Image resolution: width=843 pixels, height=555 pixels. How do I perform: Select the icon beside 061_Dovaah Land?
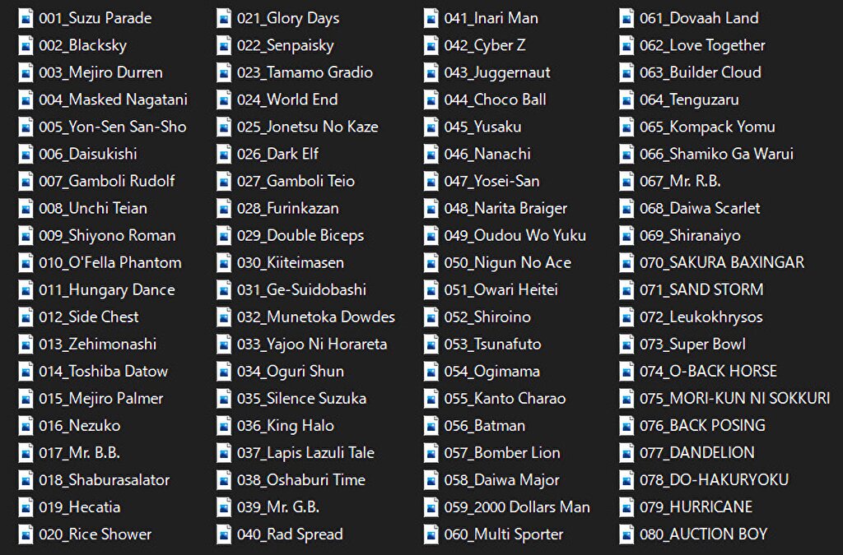pyautogui.click(x=626, y=19)
